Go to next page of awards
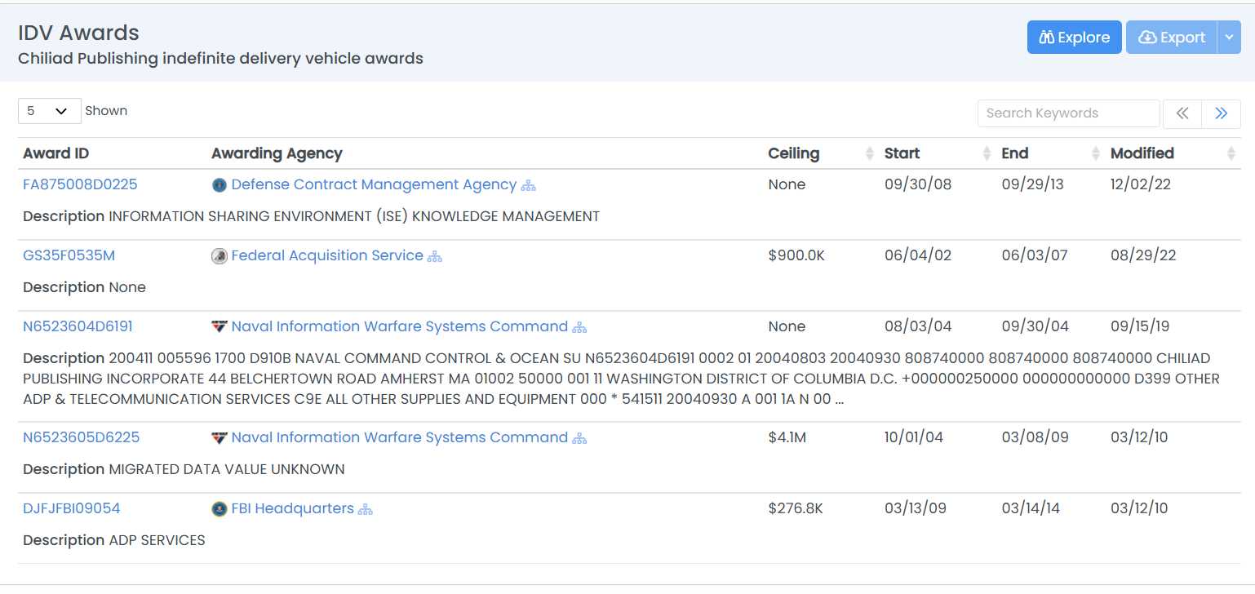 point(1222,113)
